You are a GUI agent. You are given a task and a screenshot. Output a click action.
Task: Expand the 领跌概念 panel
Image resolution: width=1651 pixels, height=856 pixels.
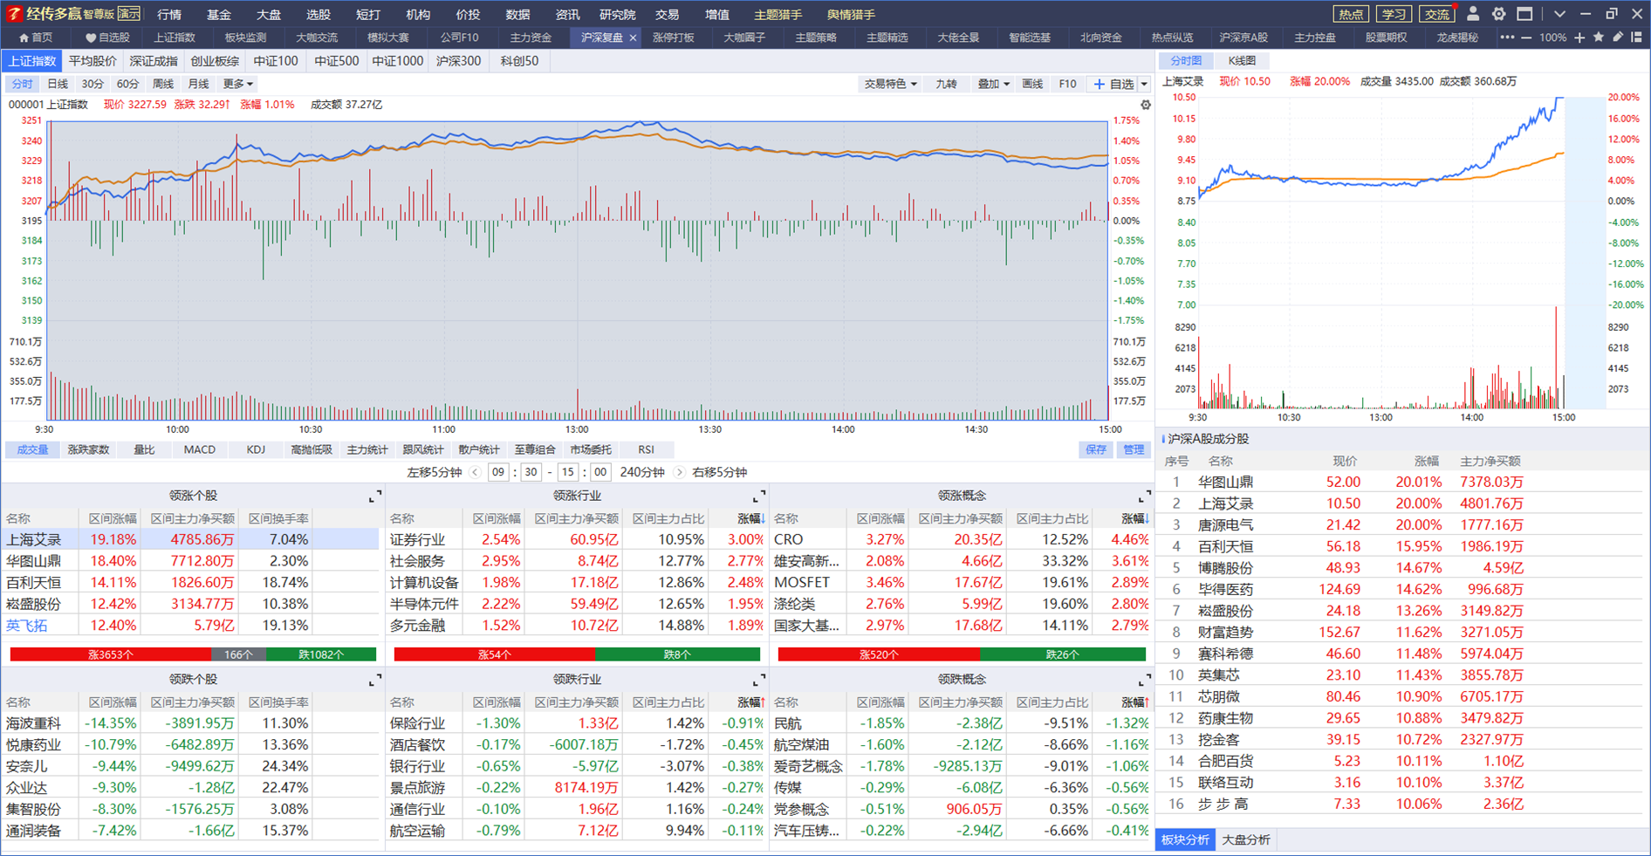pyautogui.click(x=1144, y=680)
